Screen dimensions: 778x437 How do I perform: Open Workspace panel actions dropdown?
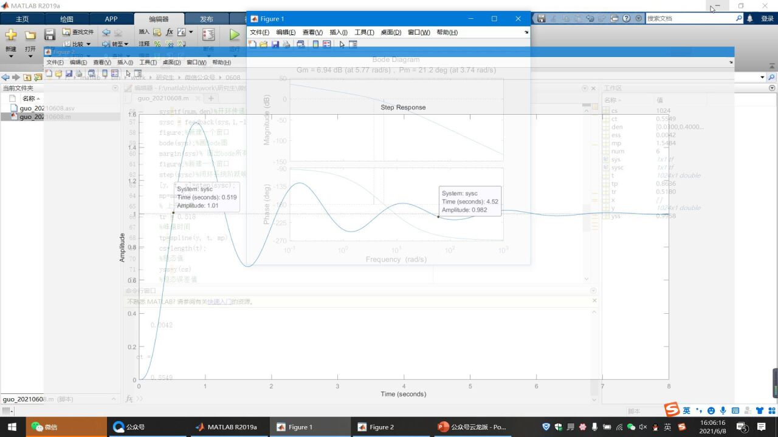tap(773, 88)
